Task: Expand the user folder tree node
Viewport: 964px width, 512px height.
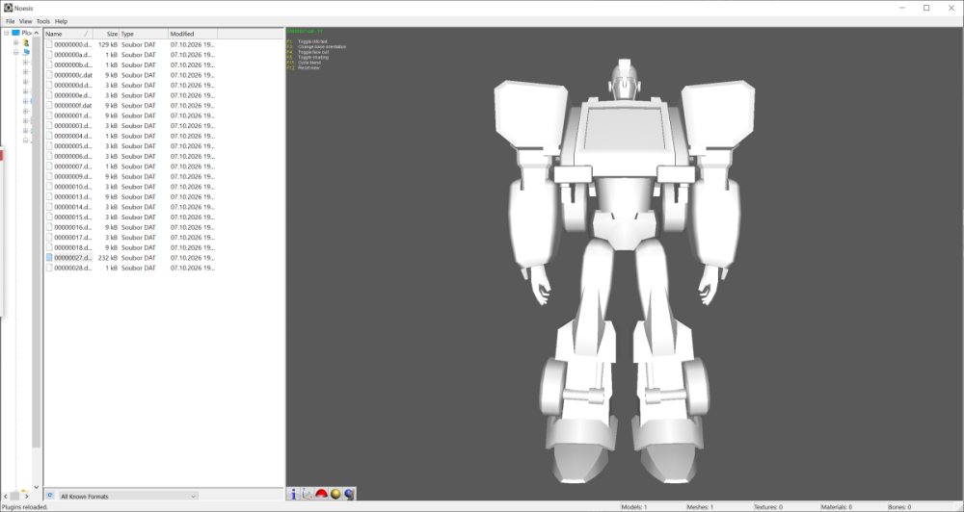Action: (16, 43)
